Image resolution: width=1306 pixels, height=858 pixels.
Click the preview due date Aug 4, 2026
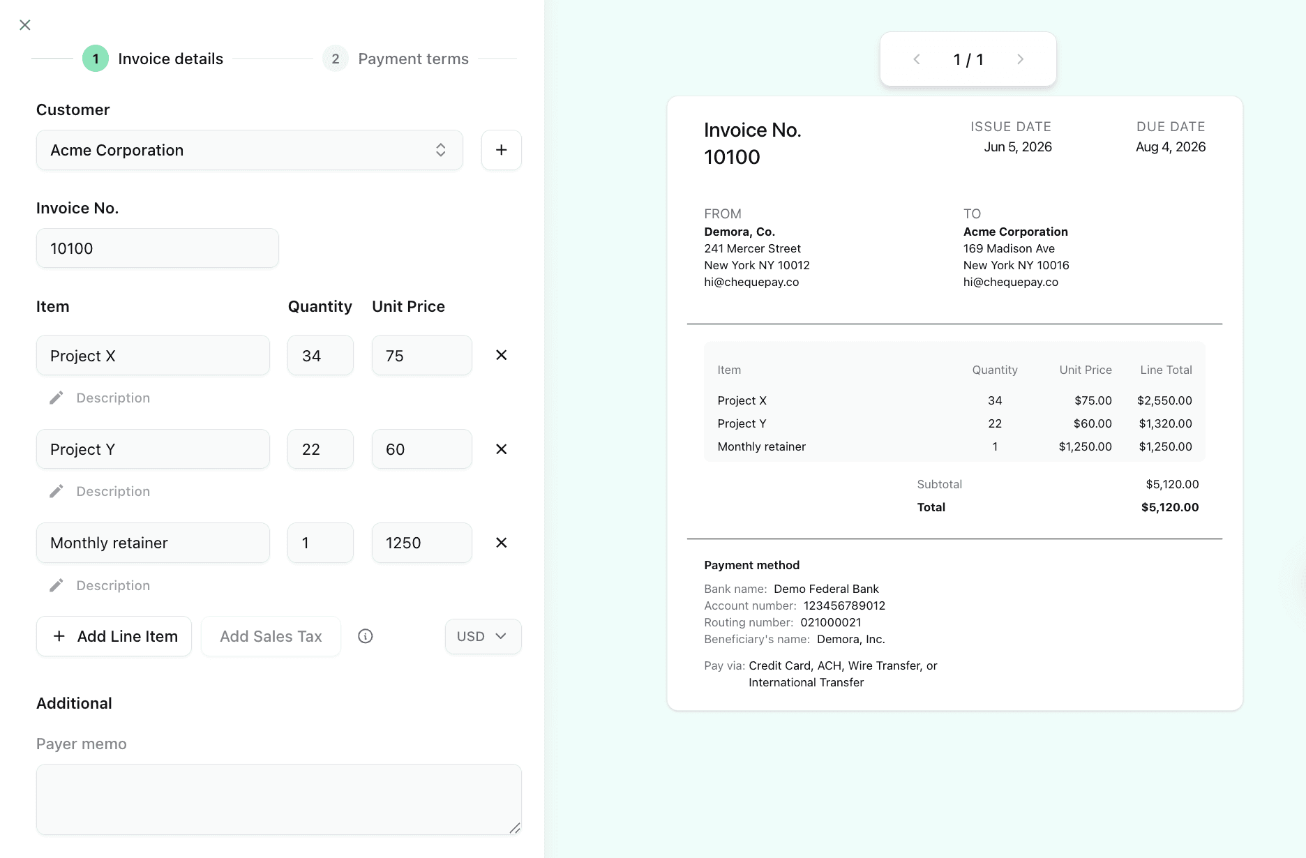pyautogui.click(x=1171, y=146)
